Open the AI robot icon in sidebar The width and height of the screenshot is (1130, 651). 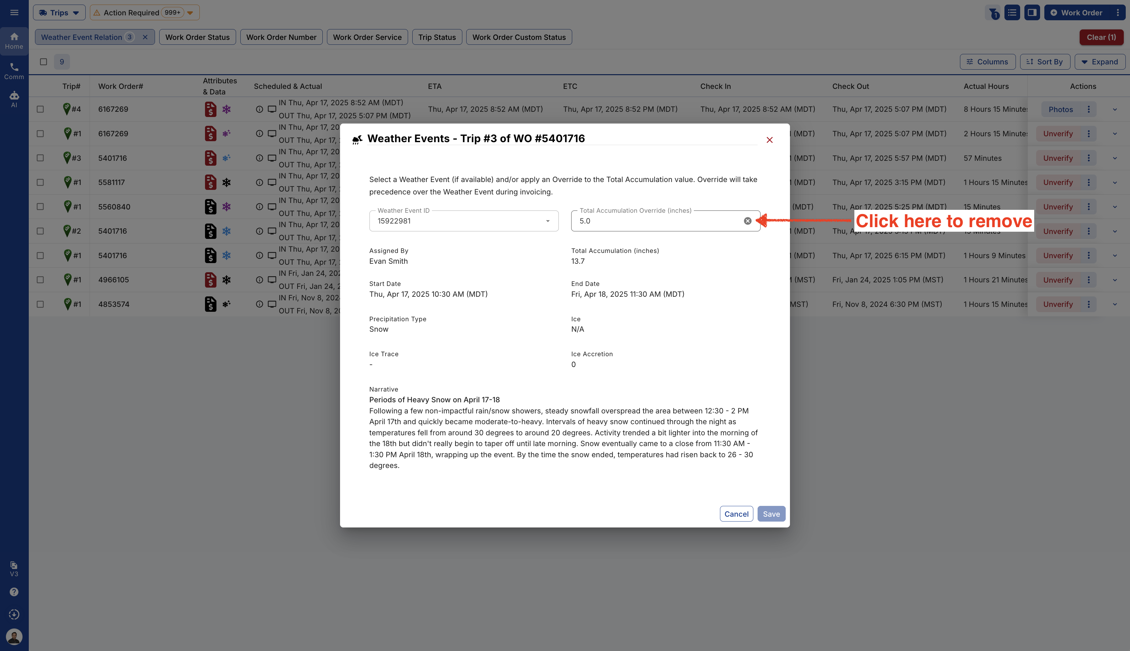pos(14,99)
